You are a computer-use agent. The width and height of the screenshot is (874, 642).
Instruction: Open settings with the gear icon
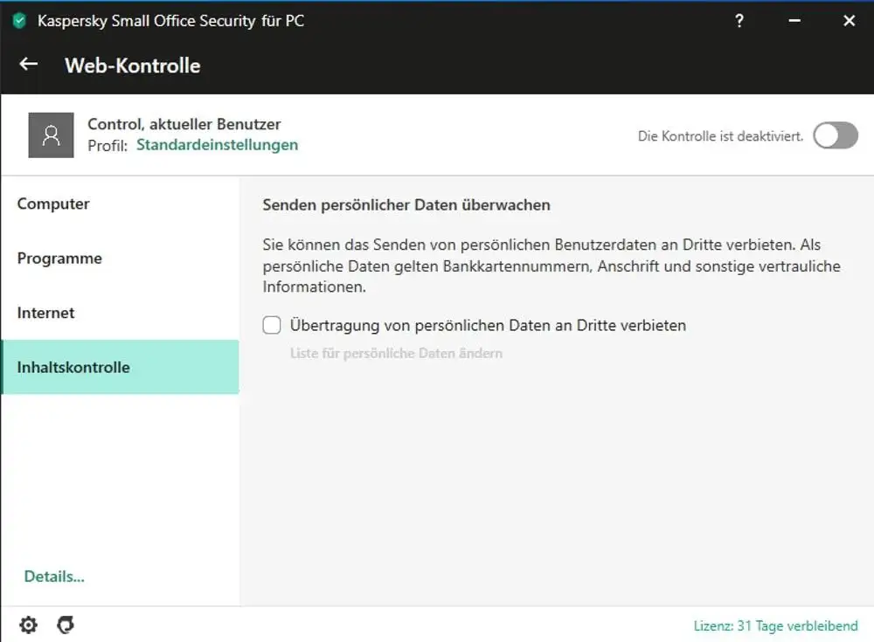coord(29,625)
